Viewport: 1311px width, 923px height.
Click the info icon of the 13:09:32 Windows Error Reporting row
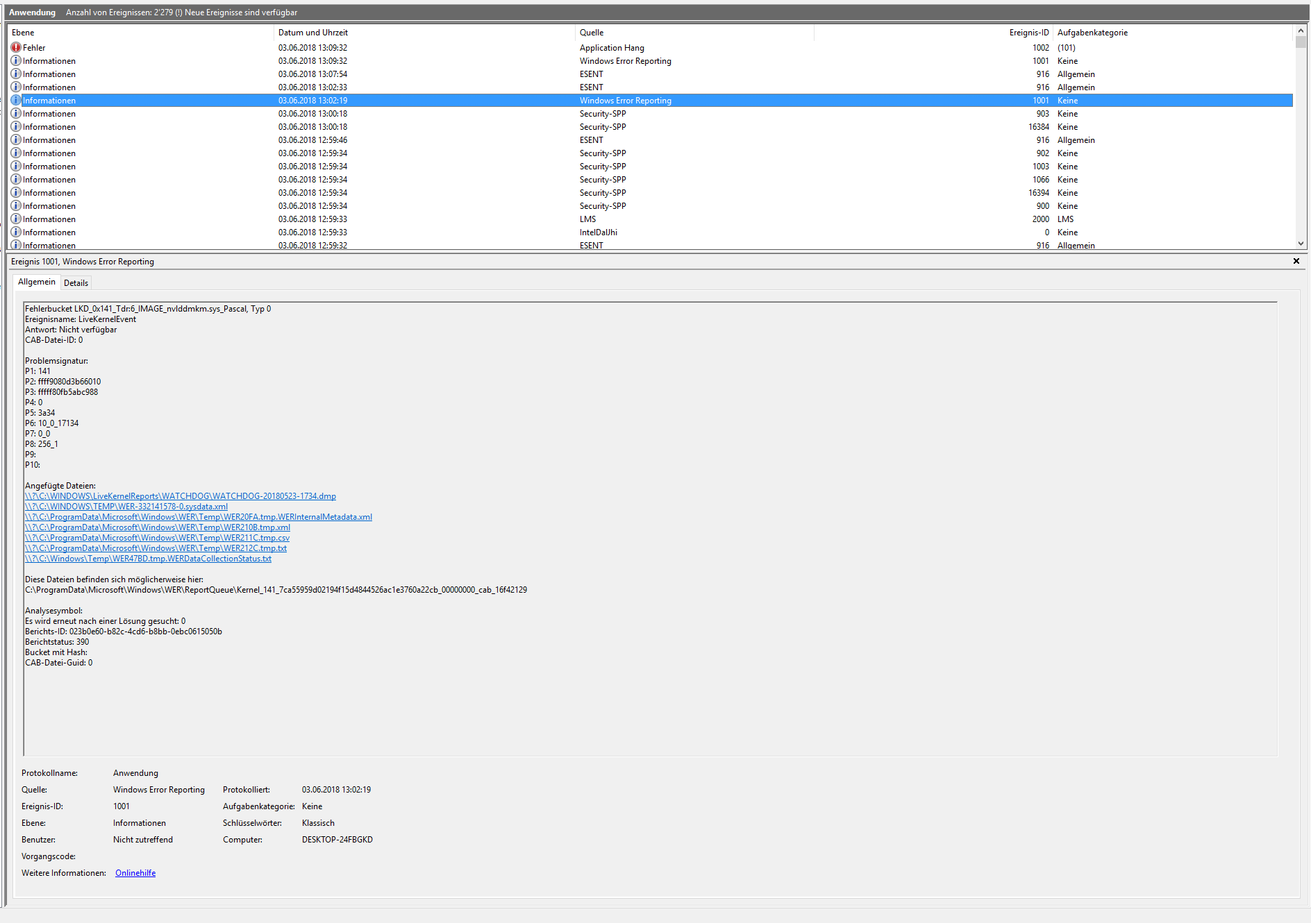(x=16, y=61)
